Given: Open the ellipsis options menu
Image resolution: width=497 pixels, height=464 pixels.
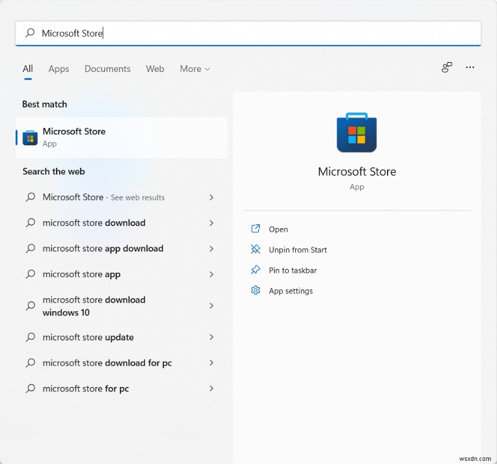Looking at the screenshot, I should pos(470,68).
